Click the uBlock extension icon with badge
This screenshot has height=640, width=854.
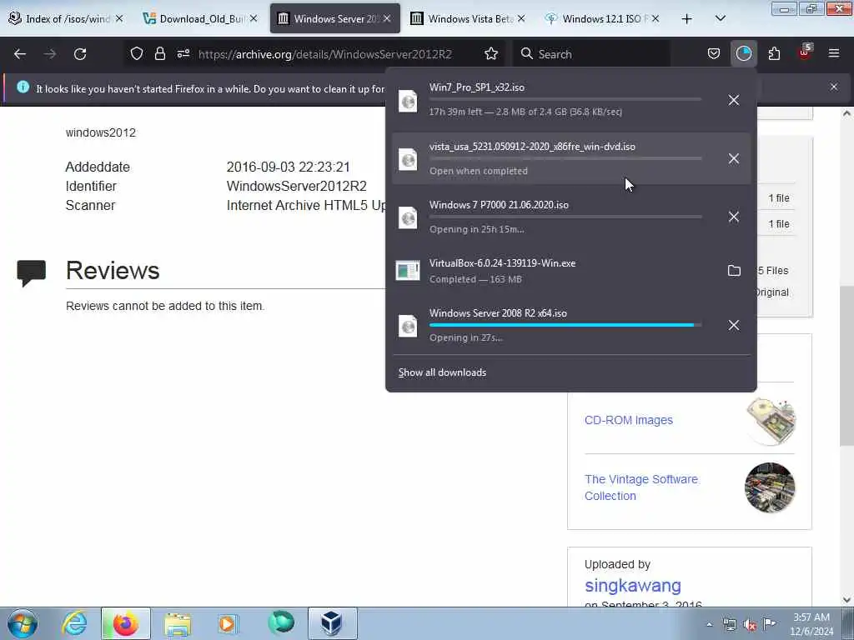(805, 52)
